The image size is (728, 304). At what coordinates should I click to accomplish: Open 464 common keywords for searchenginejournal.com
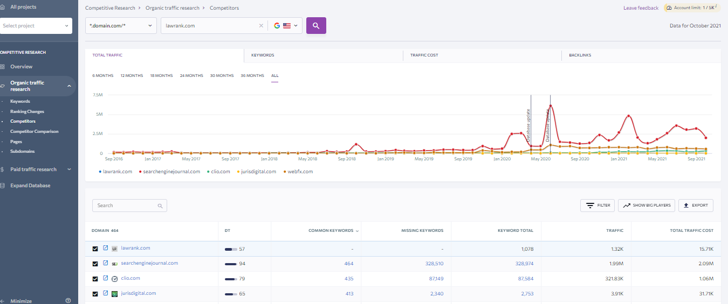pos(348,264)
